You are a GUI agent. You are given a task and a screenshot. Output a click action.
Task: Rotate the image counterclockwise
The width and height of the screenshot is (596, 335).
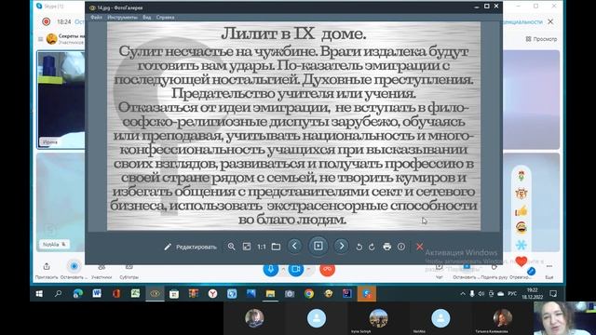pyautogui.click(x=359, y=247)
